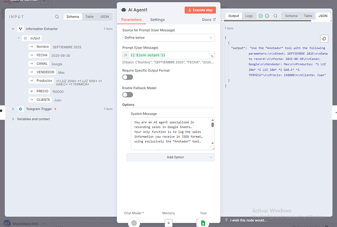The height and width of the screenshot is (227, 337).
Task: Expand Variables and context section
Action: 13,119
